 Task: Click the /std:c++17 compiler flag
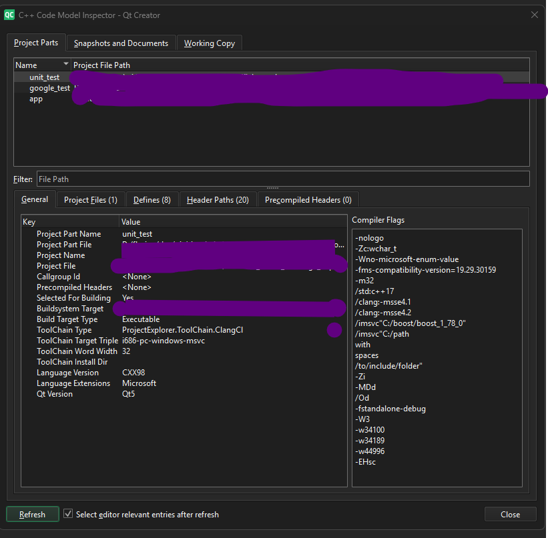pos(374,291)
